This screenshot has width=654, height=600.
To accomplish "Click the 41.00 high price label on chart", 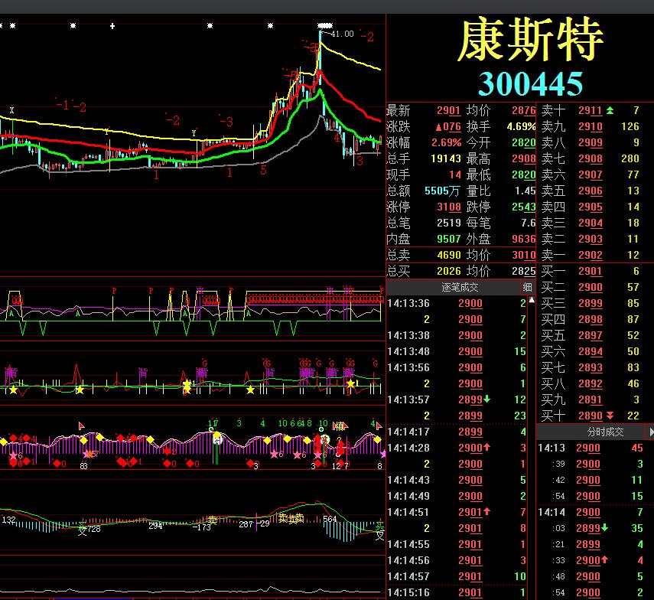I will coord(342,34).
